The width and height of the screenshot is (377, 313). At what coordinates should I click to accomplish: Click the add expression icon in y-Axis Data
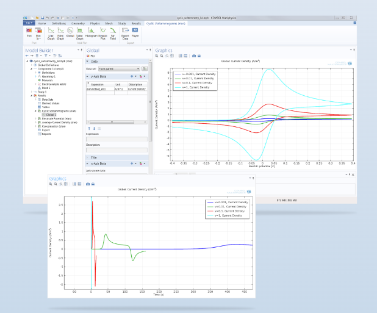click(x=133, y=76)
